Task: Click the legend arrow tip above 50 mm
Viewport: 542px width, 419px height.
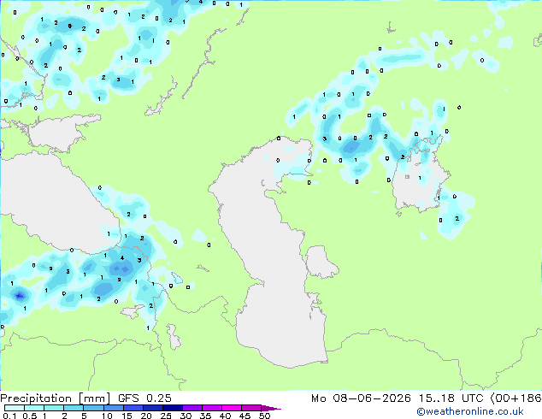Action: click(x=271, y=408)
